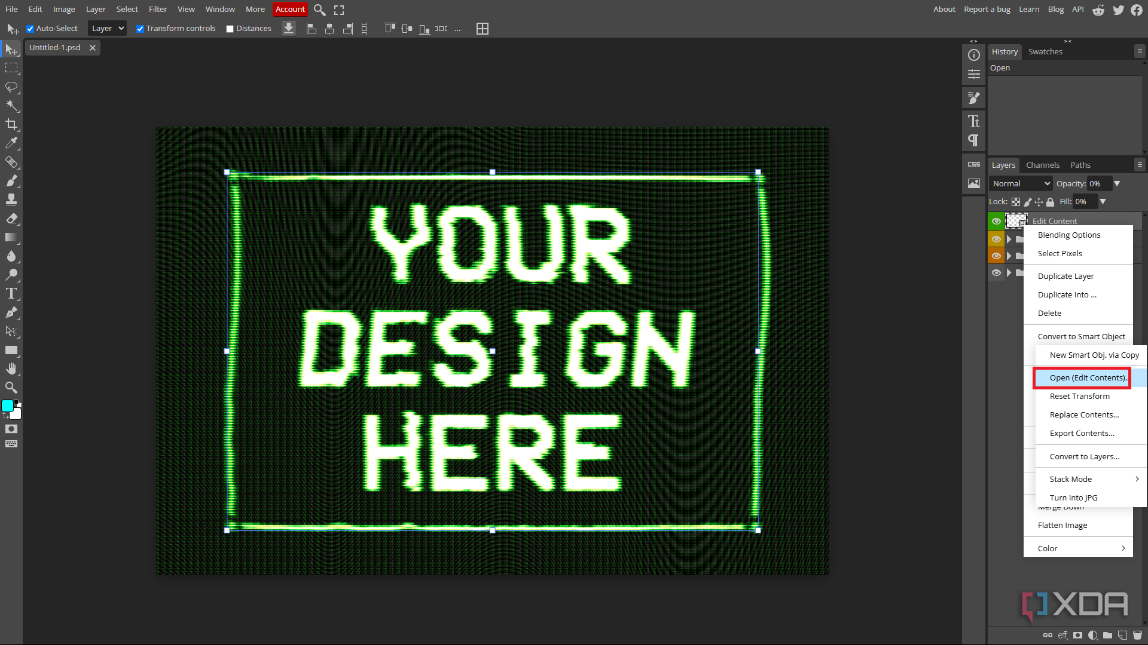Pick the Eyedropper tool

[11, 143]
